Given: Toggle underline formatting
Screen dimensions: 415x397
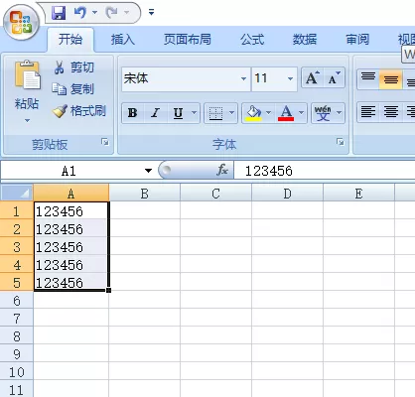Looking at the screenshot, I should 178,113.
